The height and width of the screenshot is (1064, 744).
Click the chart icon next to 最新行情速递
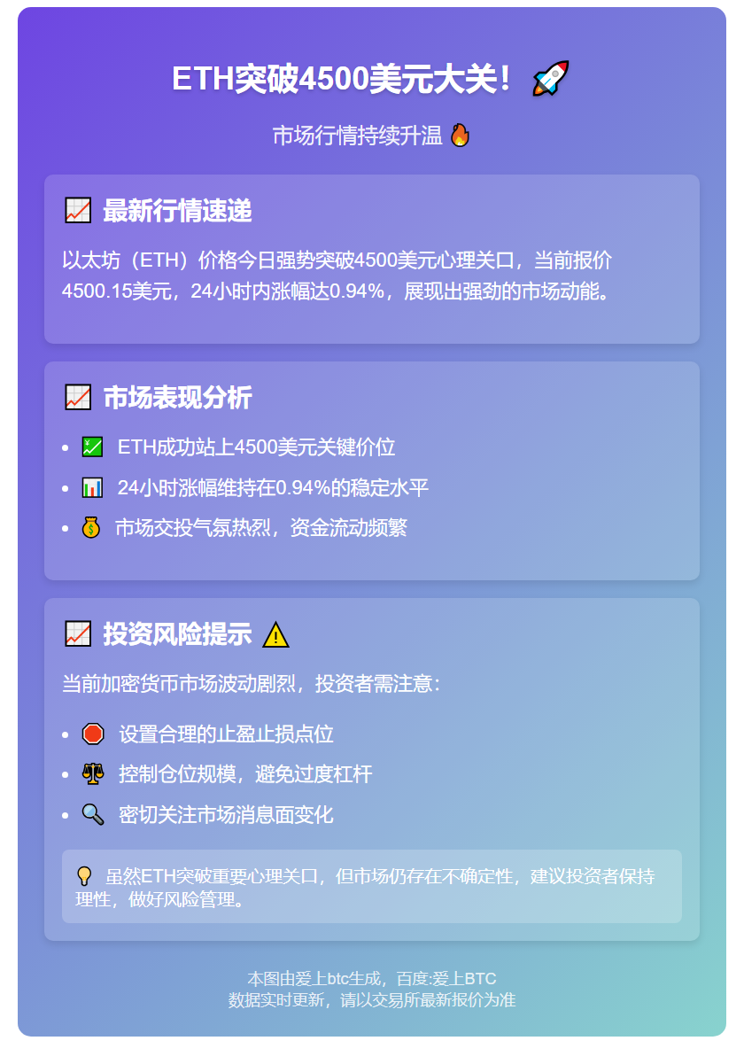click(78, 211)
